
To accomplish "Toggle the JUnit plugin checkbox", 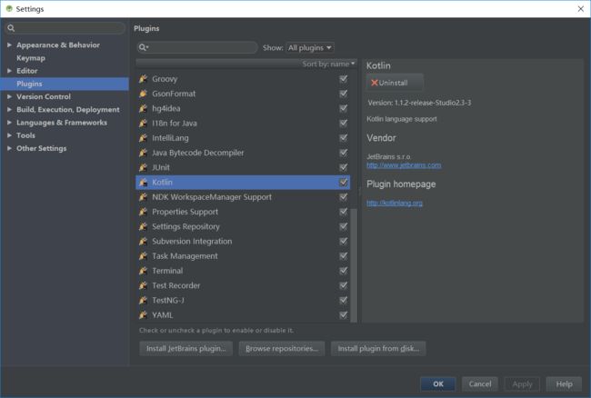I will 343,167.
